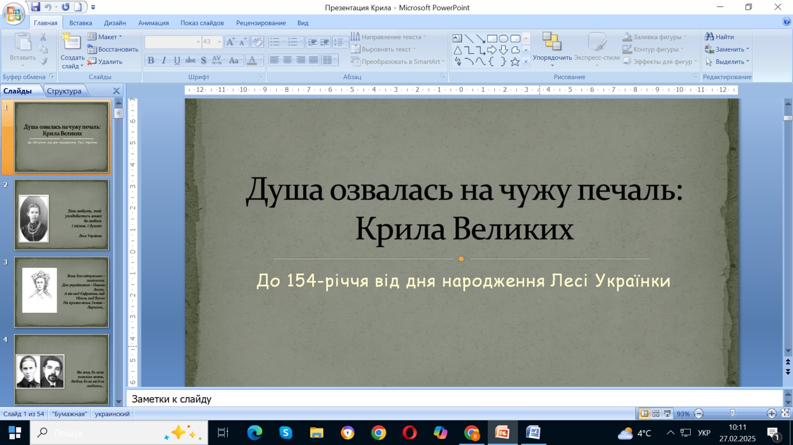Click the Find (Найти) binoculars icon
793x445 pixels.
(710, 37)
